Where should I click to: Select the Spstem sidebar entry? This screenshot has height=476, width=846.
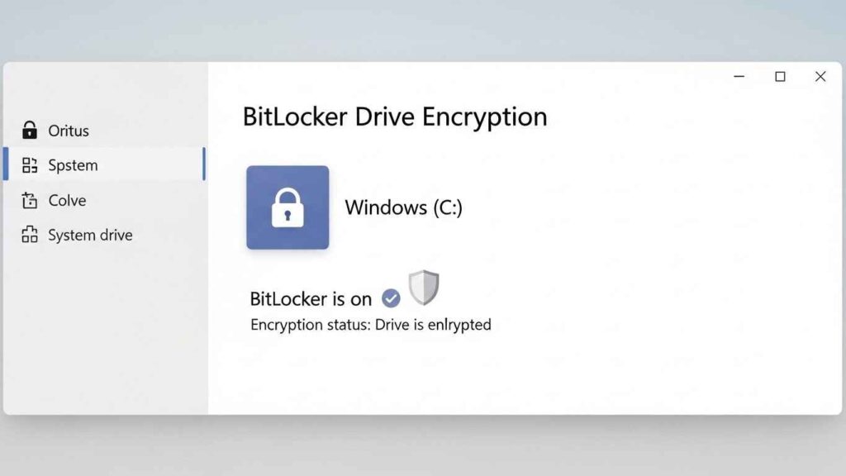(x=73, y=165)
